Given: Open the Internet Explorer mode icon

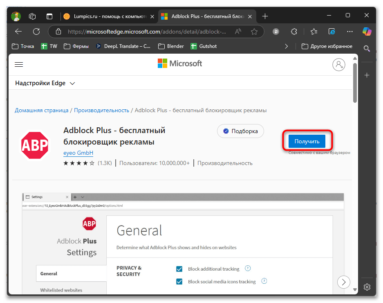Looking at the screenshot, I should coord(332,32).
